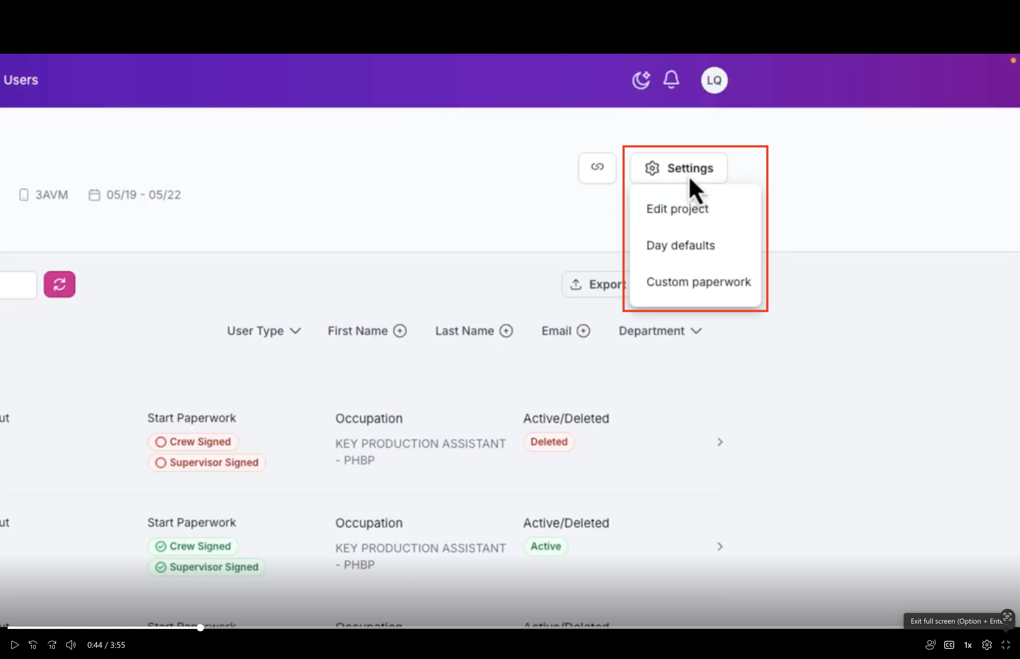Click the link icon button beside Settings
Screen dimensions: 1020x659
[x=597, y=168]
